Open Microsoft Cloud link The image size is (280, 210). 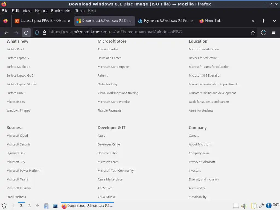pyautogui.click(x=17, y=136)
